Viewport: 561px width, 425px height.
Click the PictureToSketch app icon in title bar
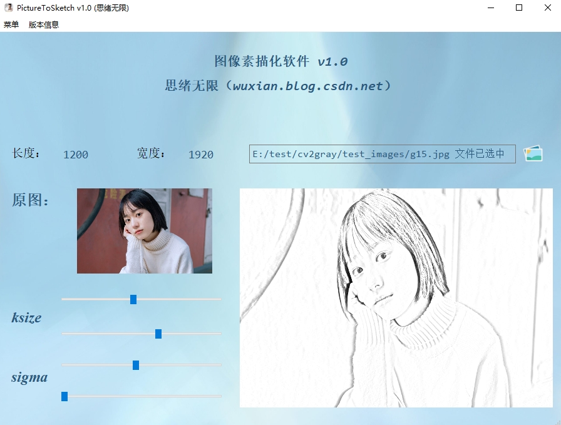point(8,8)
